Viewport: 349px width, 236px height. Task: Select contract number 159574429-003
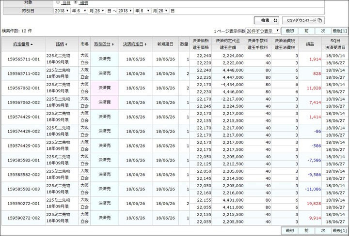tap(23, 146)
